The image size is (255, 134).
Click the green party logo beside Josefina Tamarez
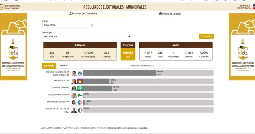point(80,88)
